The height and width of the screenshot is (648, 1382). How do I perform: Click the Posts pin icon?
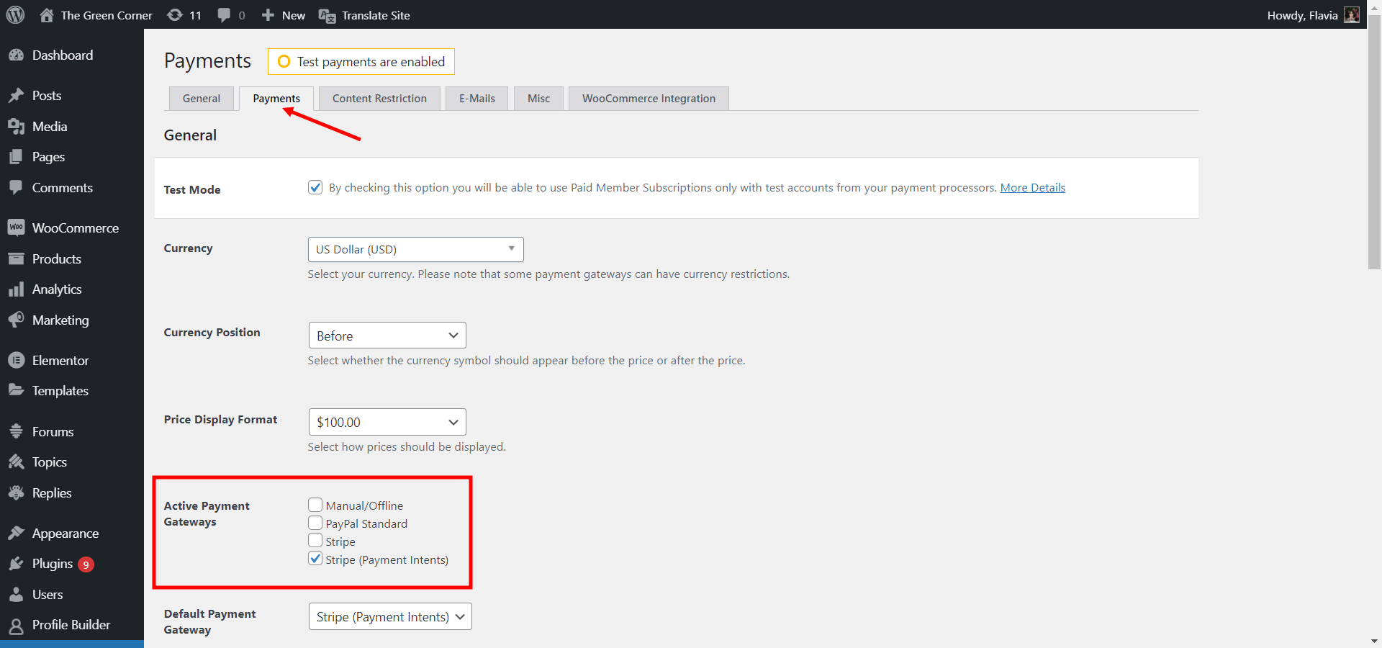click(x=16, y=96)
